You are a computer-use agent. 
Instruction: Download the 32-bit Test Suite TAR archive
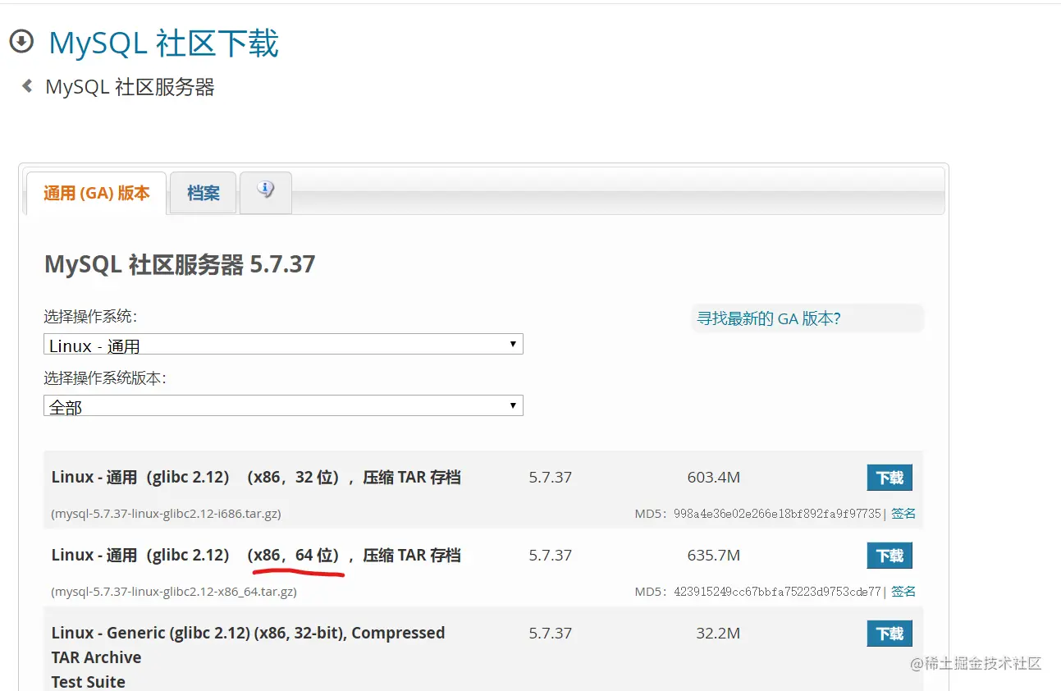890,634
